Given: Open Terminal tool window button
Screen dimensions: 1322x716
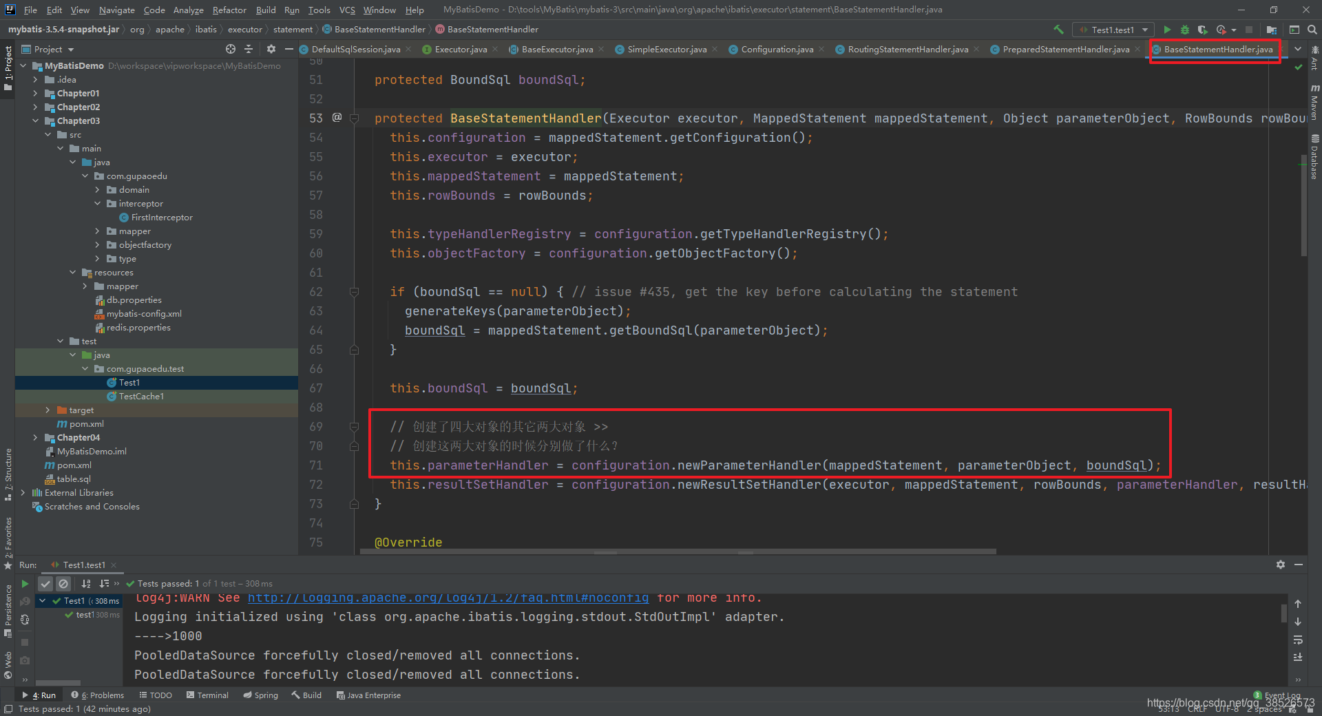Looking at the screenshot, I should tap(207, 695).
